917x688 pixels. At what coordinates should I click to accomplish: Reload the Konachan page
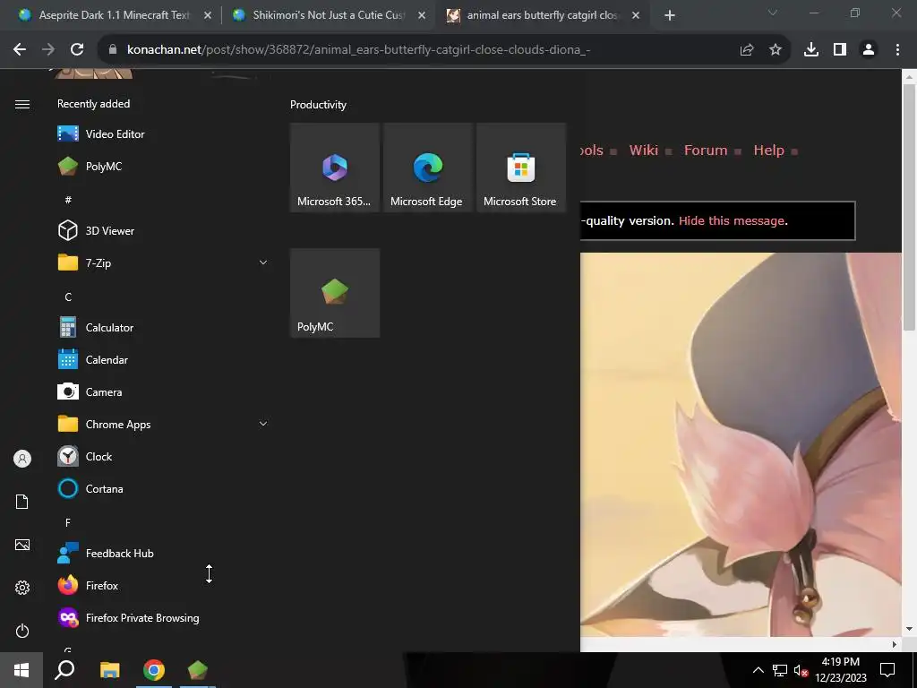[77, 50]
